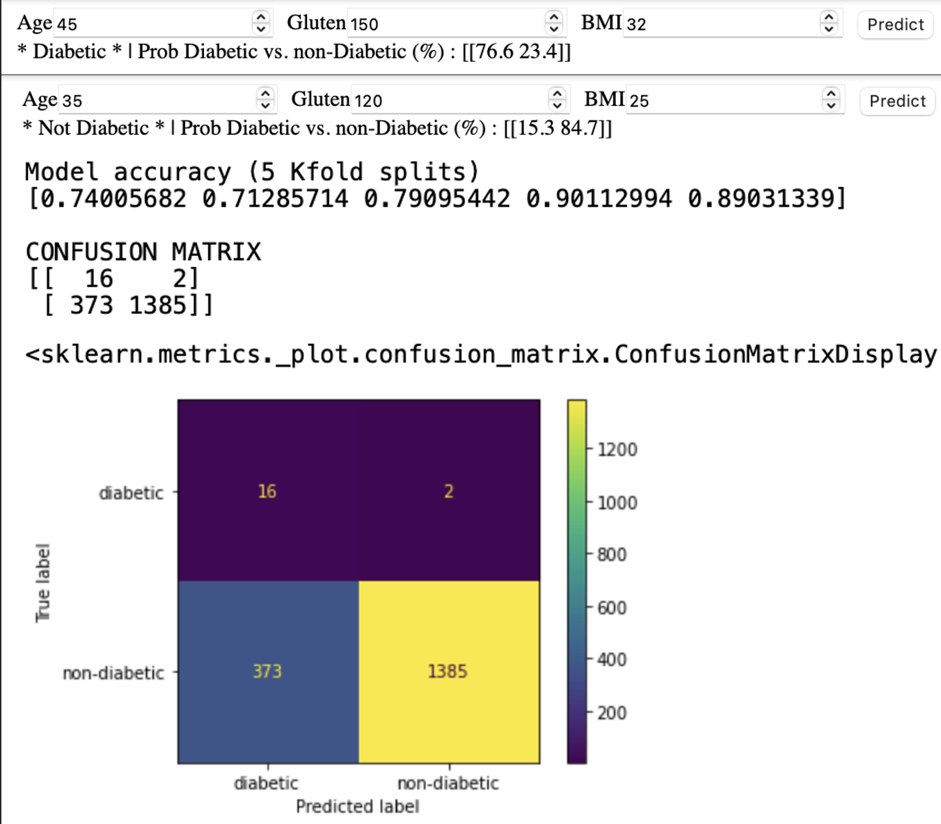Click the colorbar tick label 600
This screenshot has width=941, height=824.
tap(612, 608)
